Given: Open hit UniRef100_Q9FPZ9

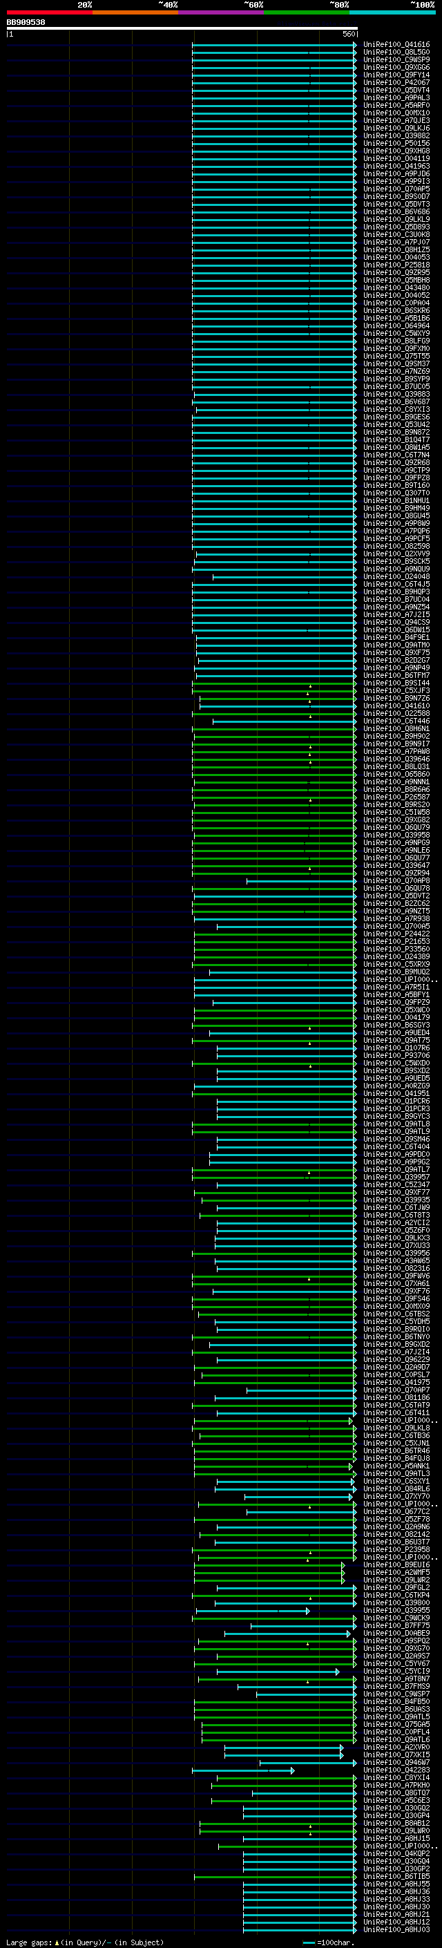Looking at the screenshot, I should pos(396,1002).
